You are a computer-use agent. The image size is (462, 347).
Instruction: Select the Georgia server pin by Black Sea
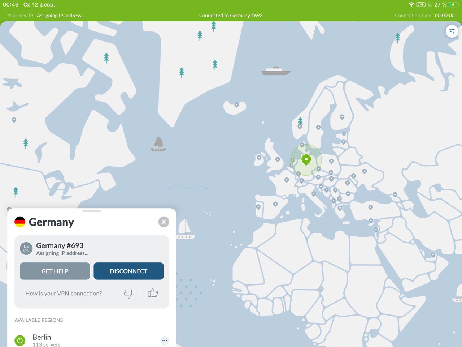[395, 194]
